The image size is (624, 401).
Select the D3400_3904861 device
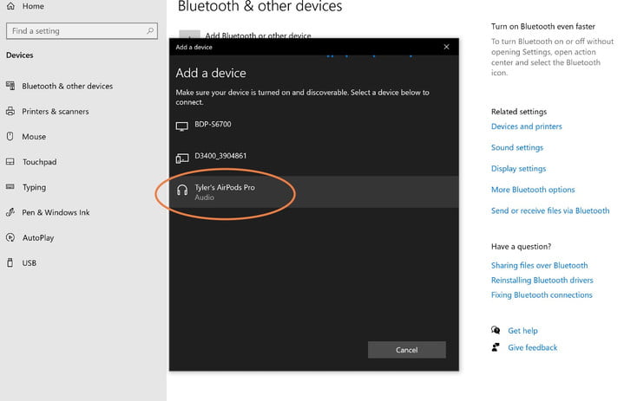tap(314, 159)
